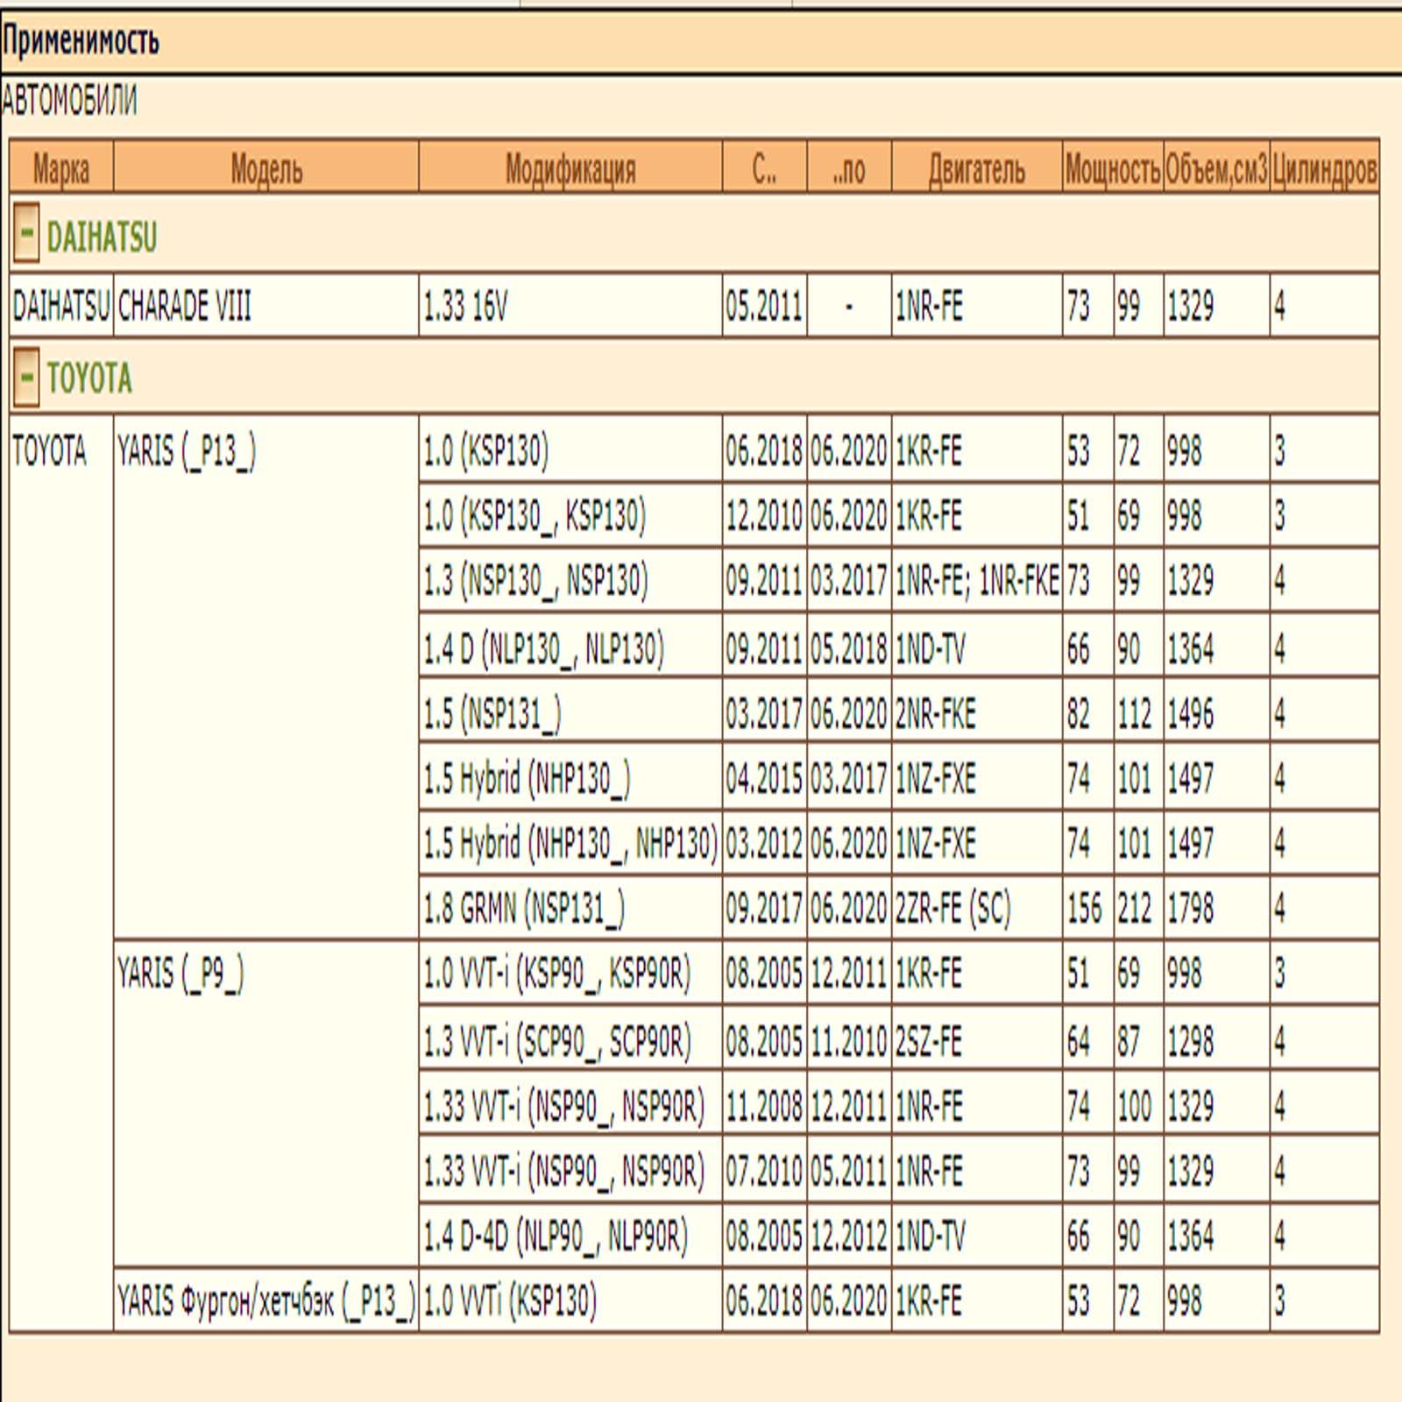Click the Цилиндров column header
This screenshot has height=1402, width=1402.
[x=1324, y=168]
